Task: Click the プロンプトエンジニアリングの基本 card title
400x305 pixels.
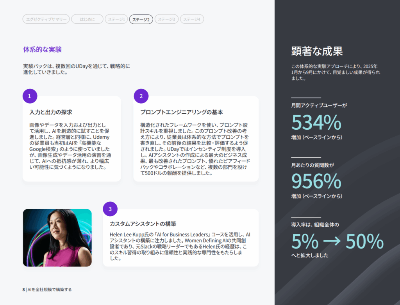Action: coord(181,112)
